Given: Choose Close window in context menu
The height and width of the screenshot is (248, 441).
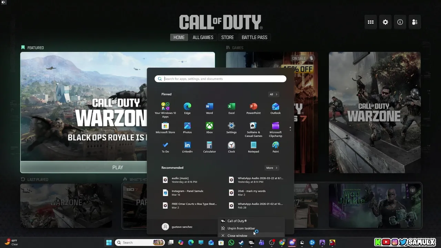Looking at the screenshot, I should (251, 236).
